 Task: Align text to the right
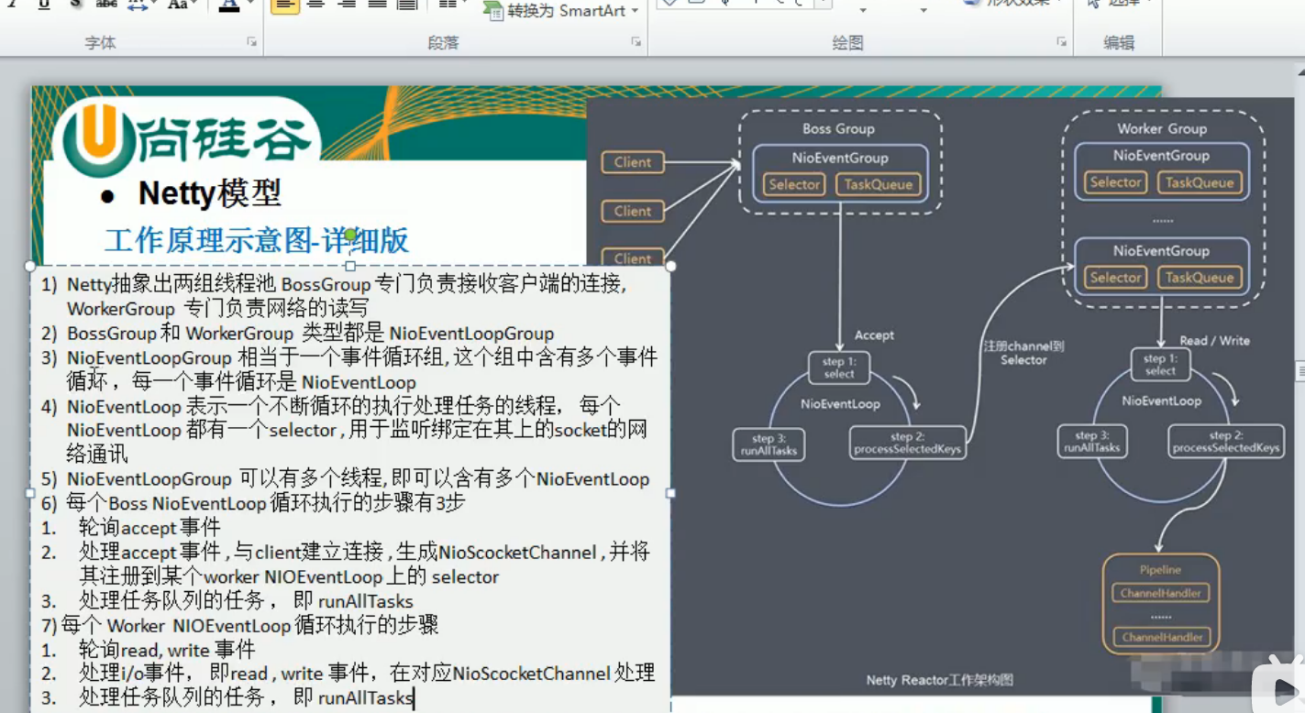(x=347, y=5)
